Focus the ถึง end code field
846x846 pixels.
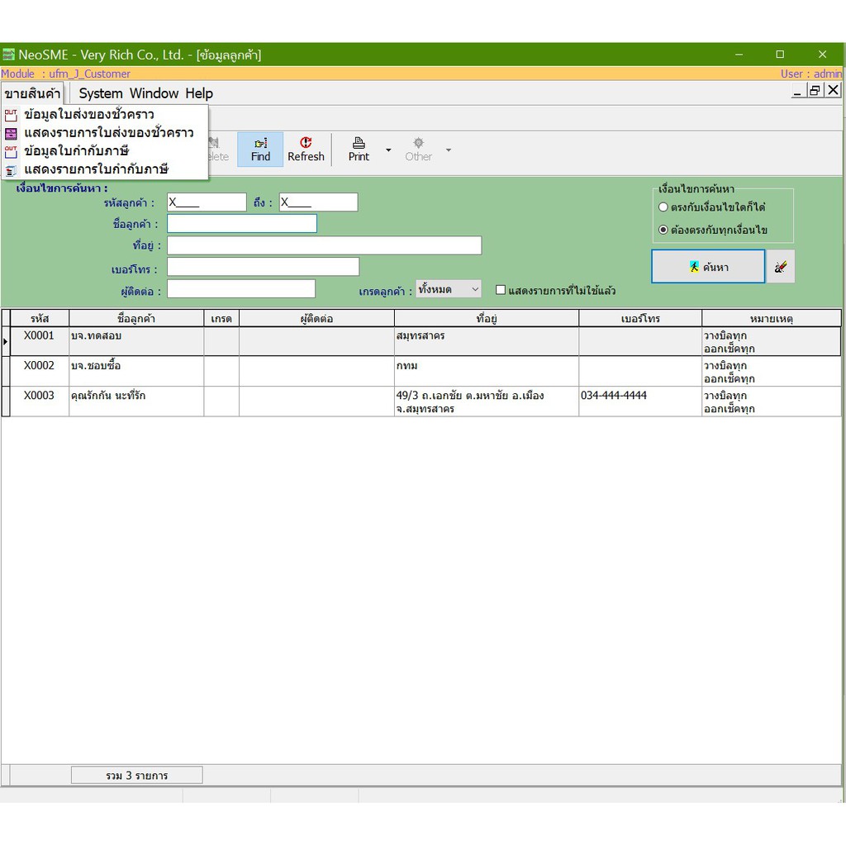pyautogui.click(x=318, y=202)
